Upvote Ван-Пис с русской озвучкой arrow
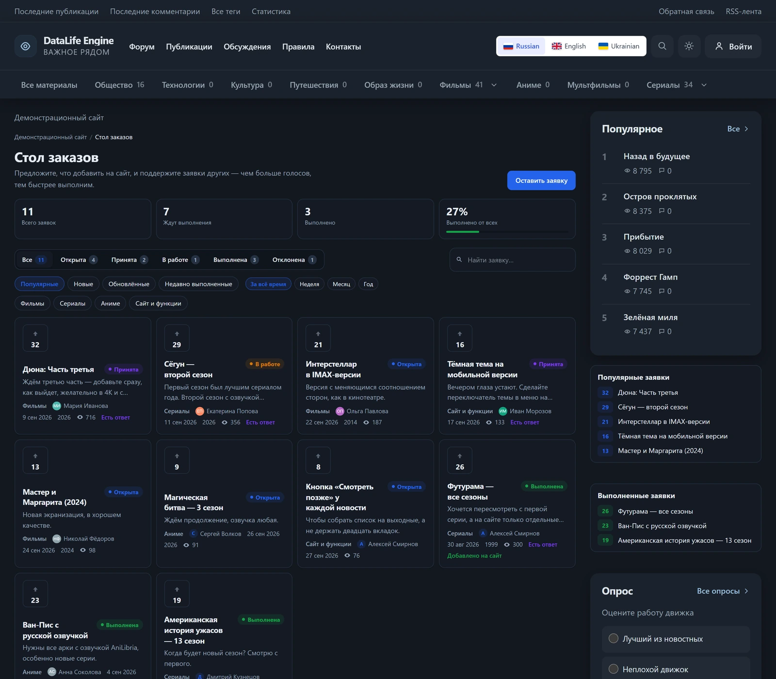This screenshot has width=776, height=679. tap(35, 594)
